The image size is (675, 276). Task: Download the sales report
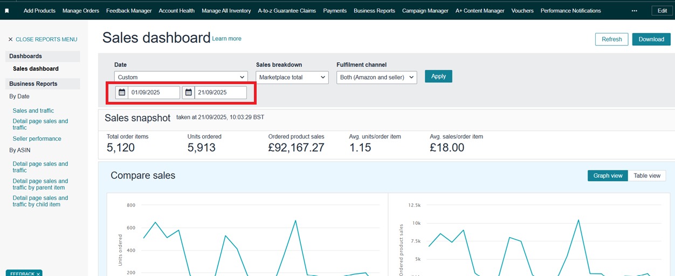click(651, 39)
